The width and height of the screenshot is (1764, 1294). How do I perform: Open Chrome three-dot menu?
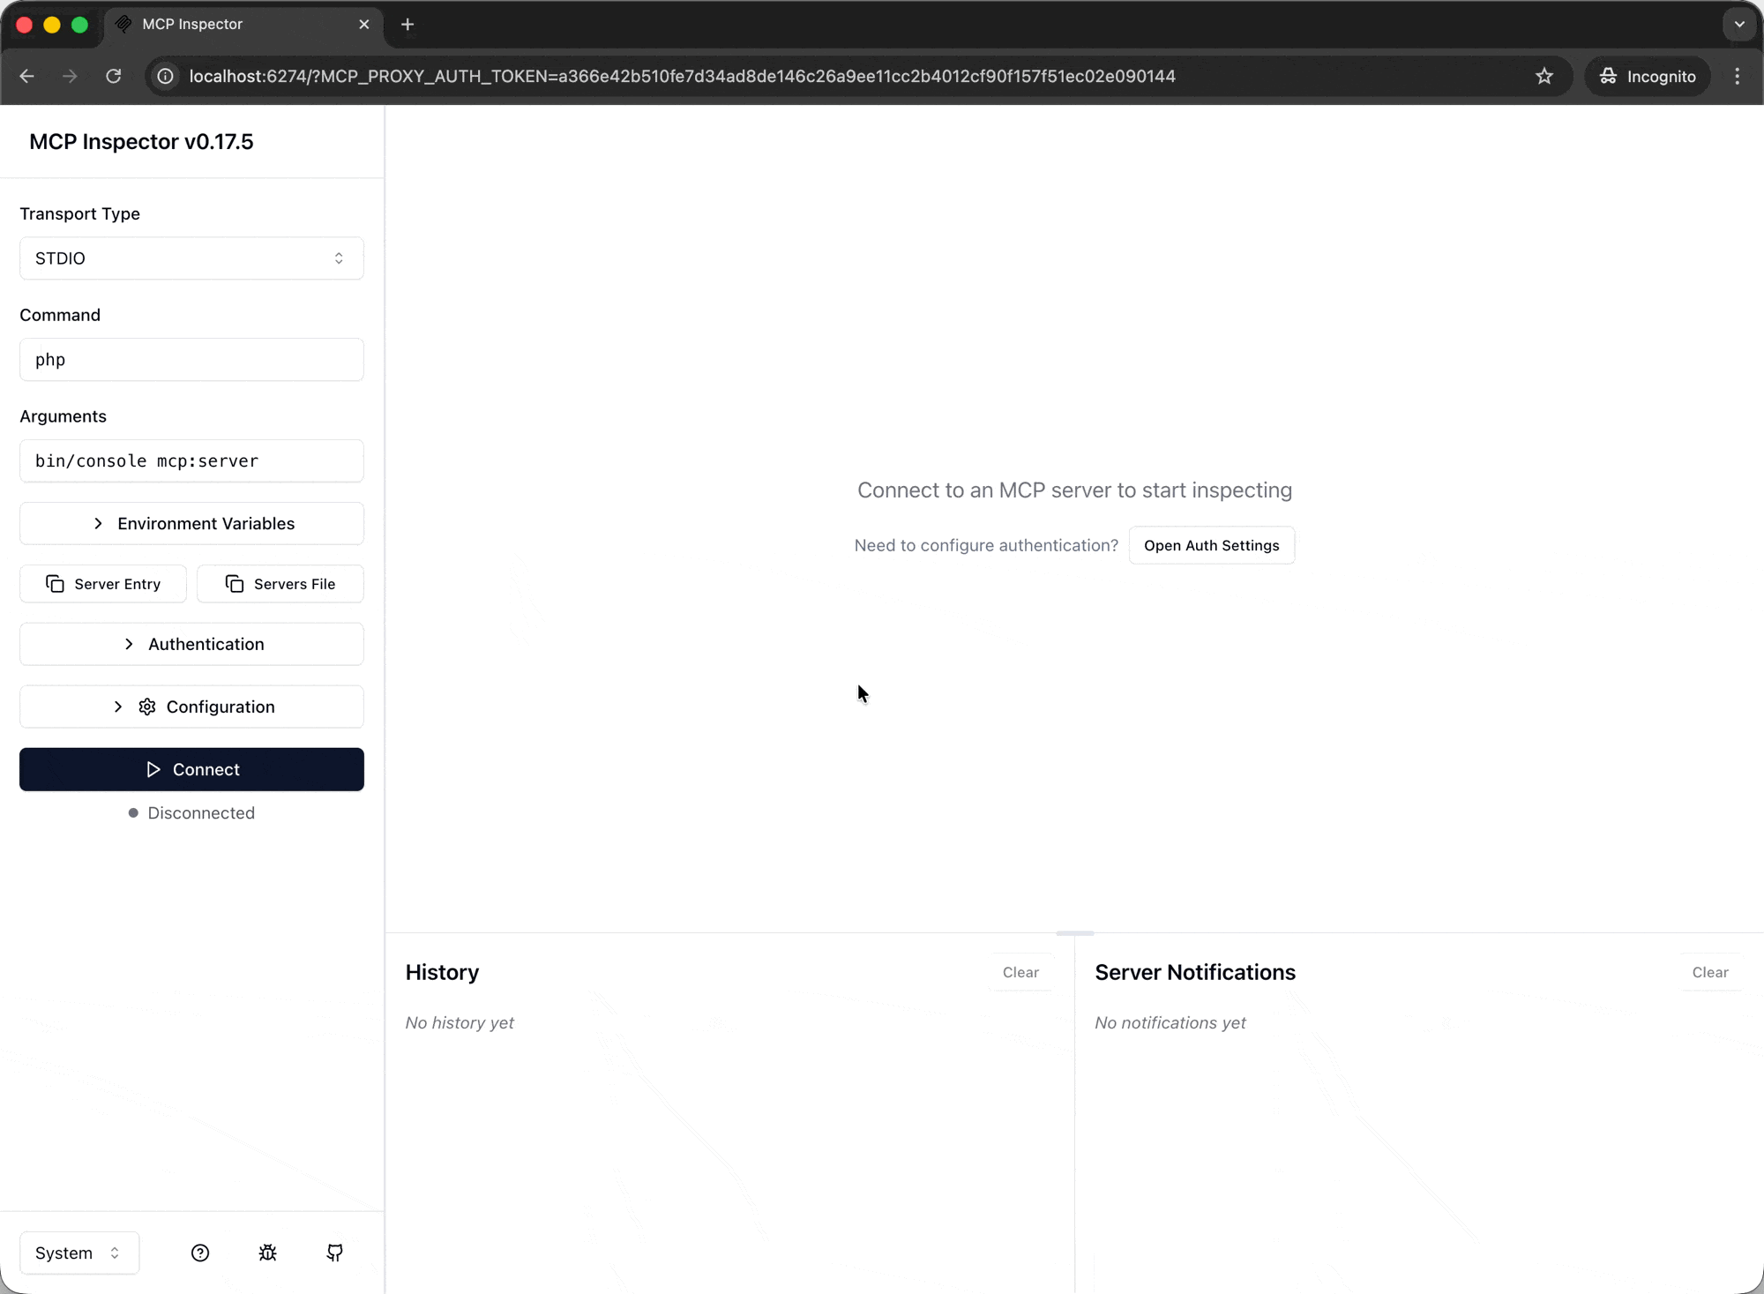click(x=1737, y=76)
